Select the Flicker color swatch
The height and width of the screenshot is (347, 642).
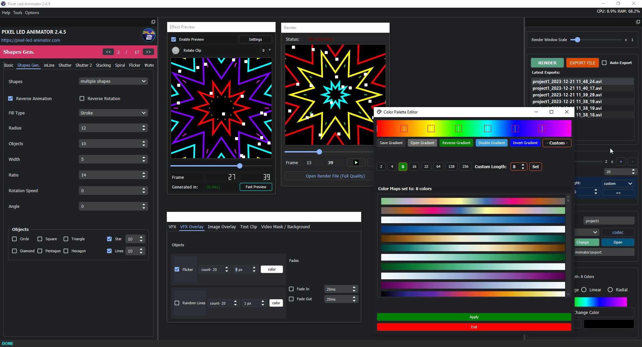tap(272, 269)
